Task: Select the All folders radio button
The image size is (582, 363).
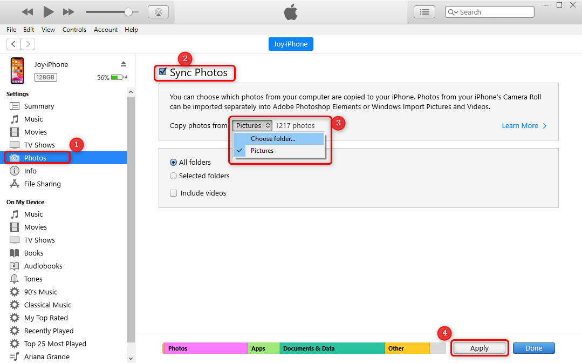Action: point(173,163)
